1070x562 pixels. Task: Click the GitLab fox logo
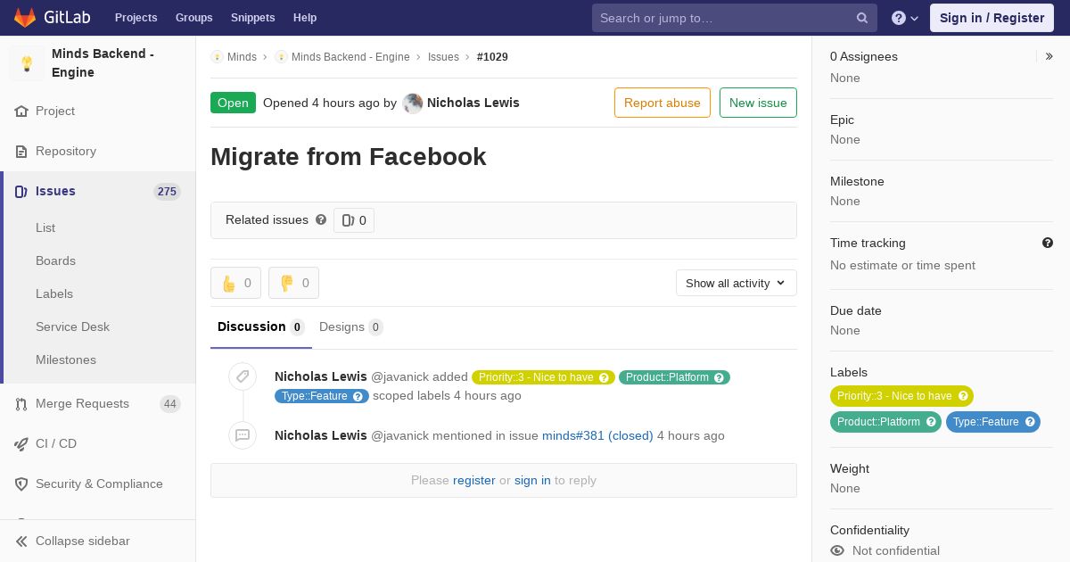pos(25,17)
